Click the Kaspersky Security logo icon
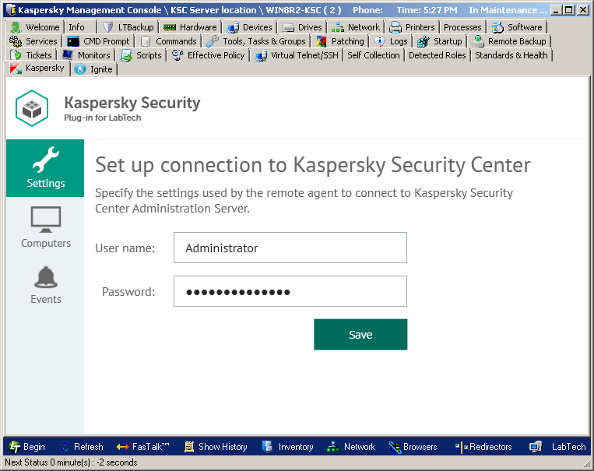The width and height of the screenshot is (594, 471). point(32,109)
